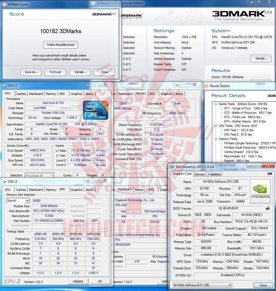Click the GPU-Z title bar icon
Screen dimensions: 276x291
172,167
